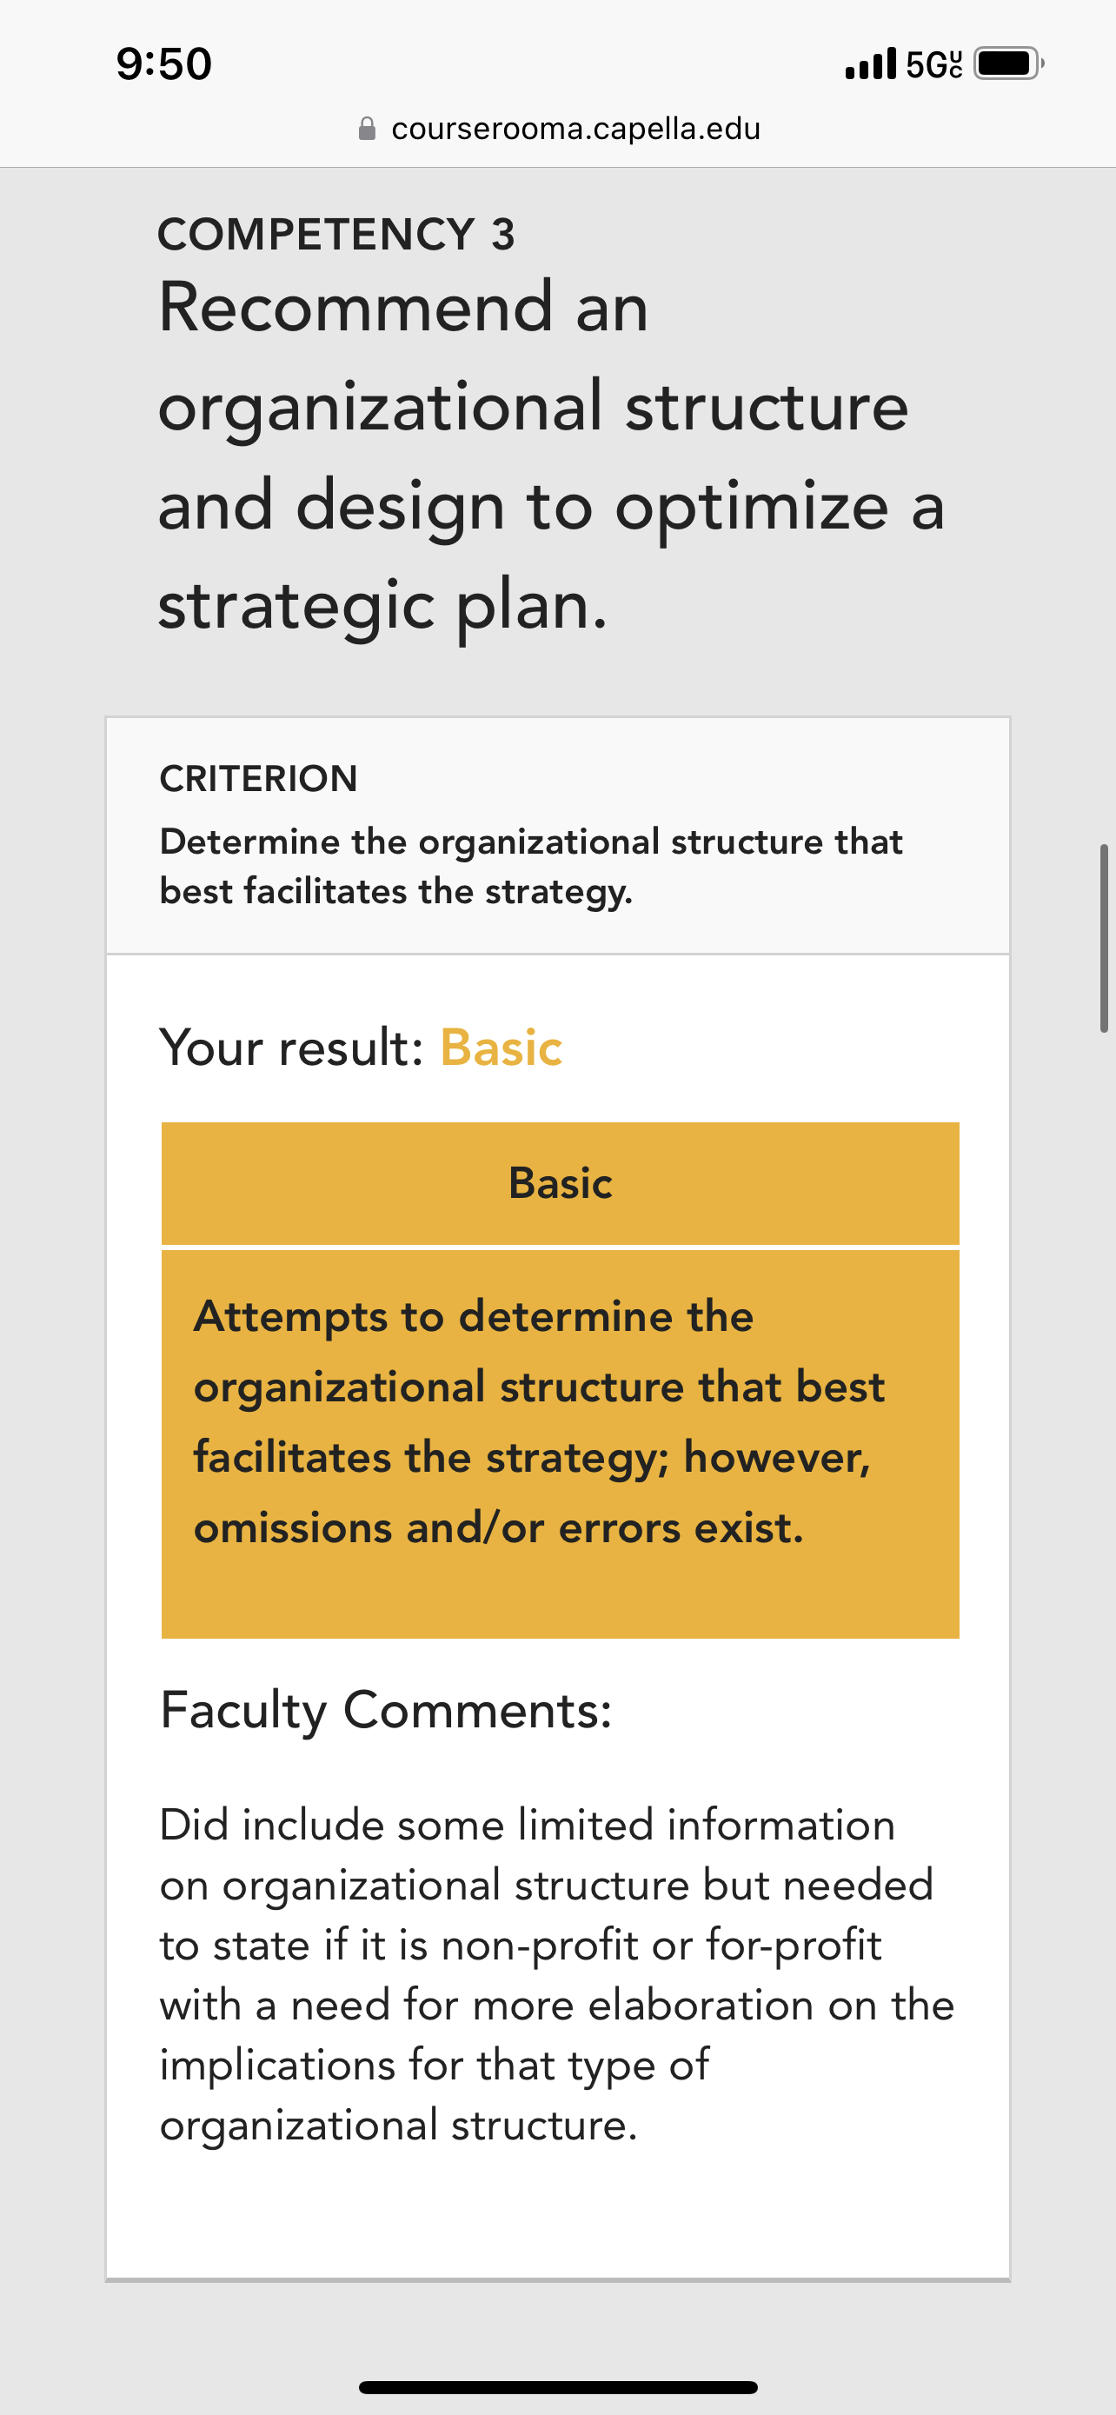This screenshot has width=1116, height=2415.
Task: Tap the cellular signal strength icon
Action: tap(871, 63)
